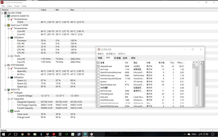Check the dwm.exe process checkbox

click(99, 69)
